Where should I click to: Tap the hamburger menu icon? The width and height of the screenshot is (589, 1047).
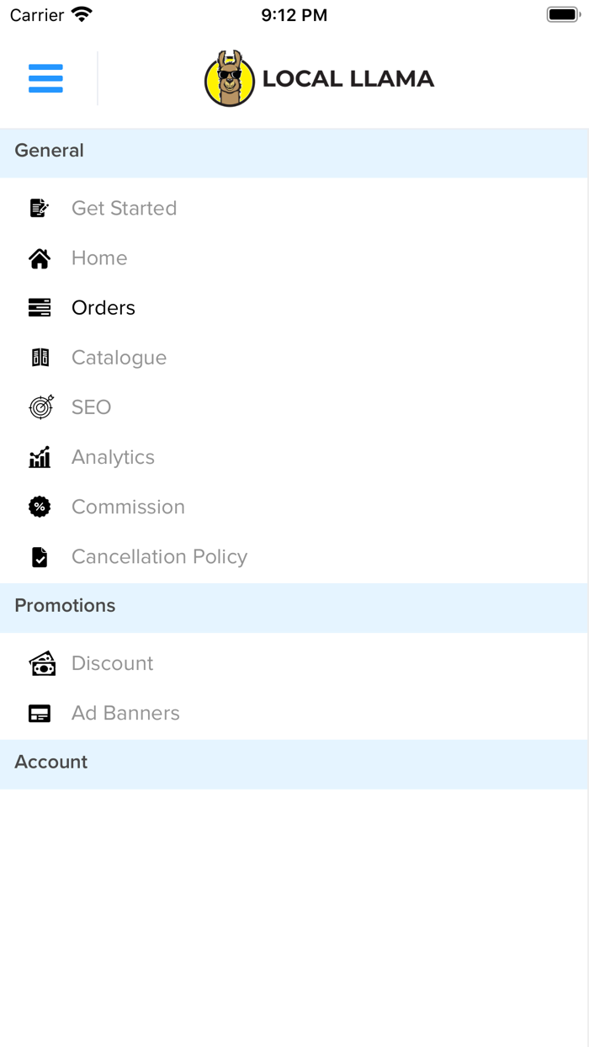click(45, 78)
